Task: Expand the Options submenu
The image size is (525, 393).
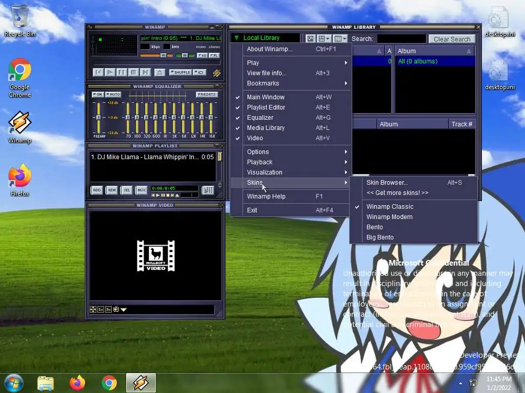Action: coord(291,152)
